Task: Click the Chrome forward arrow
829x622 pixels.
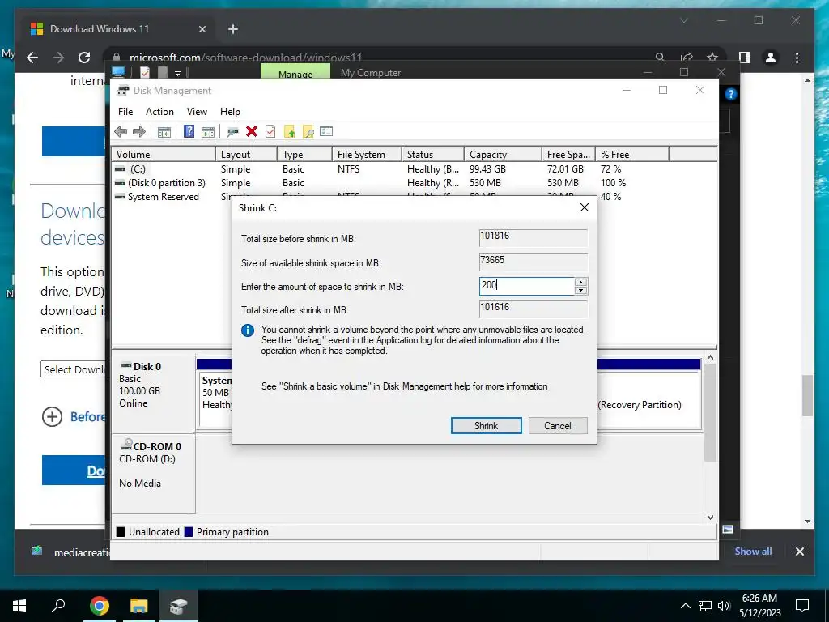Action: click(x=58, y=58)
